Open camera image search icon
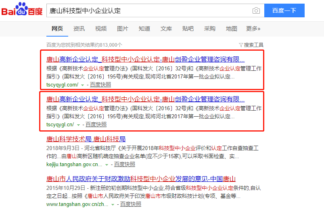Image resolution: width=324 pixels, height=212 pixels. (x=256, y=11)
